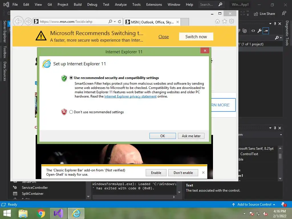Open the IE Tools gear icon
The height and width of the screenshot is (219, 292).
pos(232,21)
